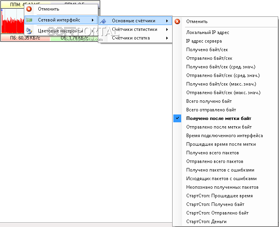Click the ППМ yellow header cell

tap(13, 4)
